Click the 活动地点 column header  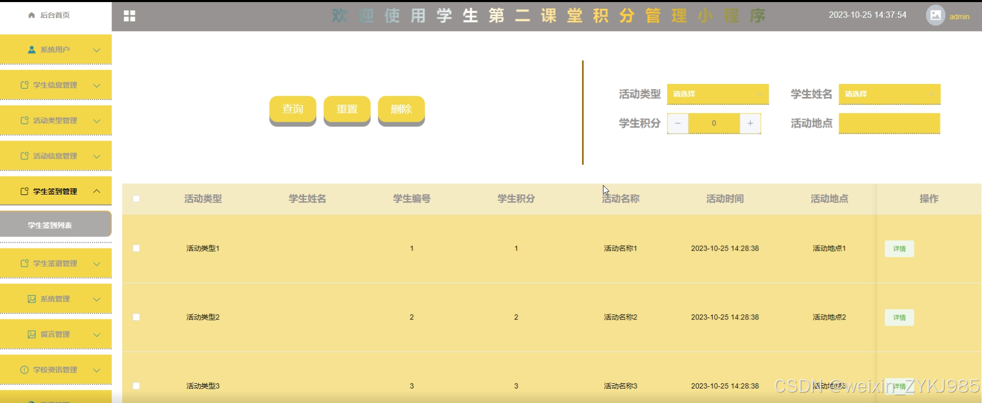click(829, 199)
